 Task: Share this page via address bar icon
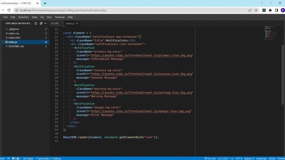coord(250,10)
